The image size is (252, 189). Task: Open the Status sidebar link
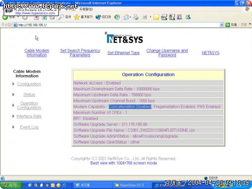(29, 95)
